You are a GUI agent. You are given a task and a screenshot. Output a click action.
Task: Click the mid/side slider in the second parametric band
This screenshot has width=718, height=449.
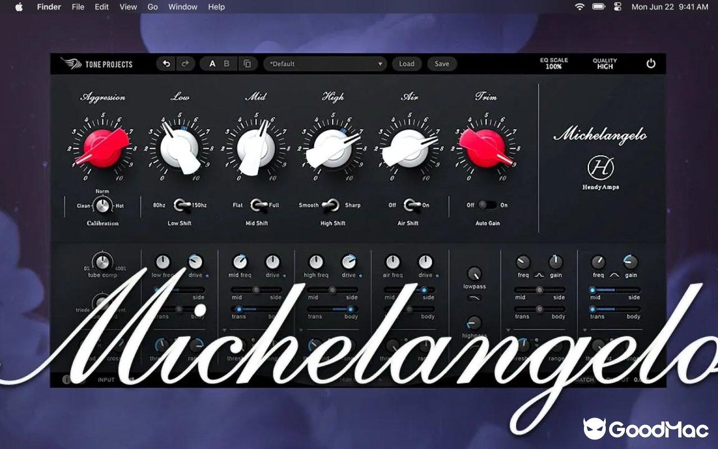coord(615,290)
